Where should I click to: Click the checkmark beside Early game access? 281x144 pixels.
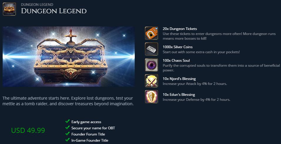coord(68,121)
